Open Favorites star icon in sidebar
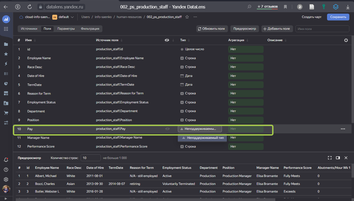354x201 pixels. [x=6, y=54]
